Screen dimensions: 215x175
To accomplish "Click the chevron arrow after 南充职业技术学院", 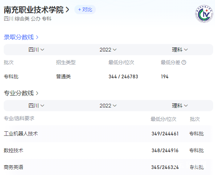I will (67, 10).
